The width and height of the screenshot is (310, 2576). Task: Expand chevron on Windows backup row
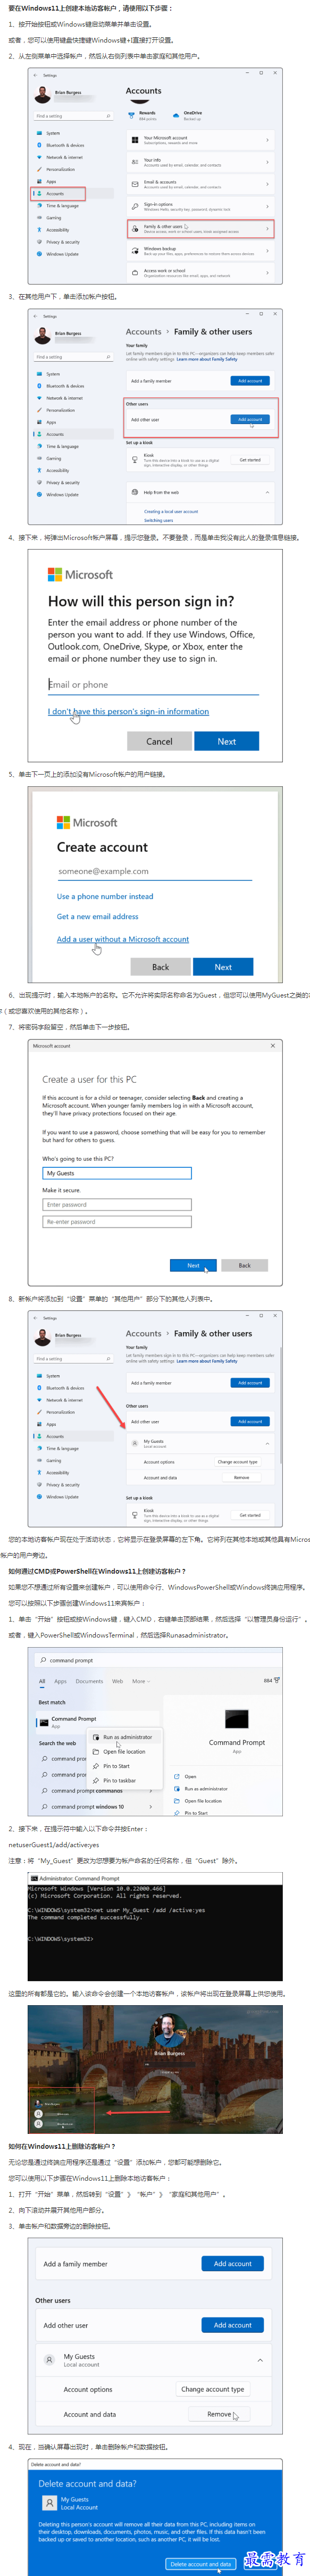(x=267, y=251)
